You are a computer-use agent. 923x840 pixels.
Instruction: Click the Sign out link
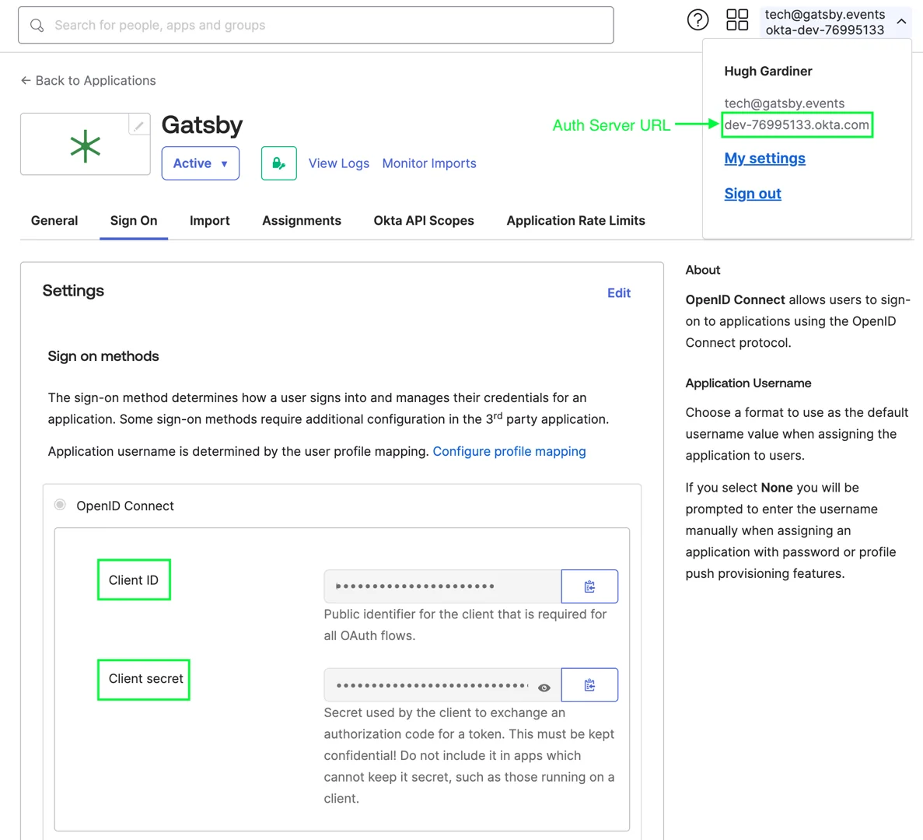[752, 194]
